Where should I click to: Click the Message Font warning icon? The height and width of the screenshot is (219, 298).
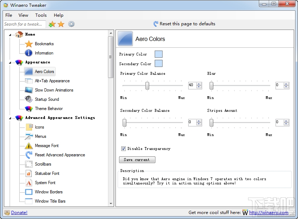pos(29,146)
